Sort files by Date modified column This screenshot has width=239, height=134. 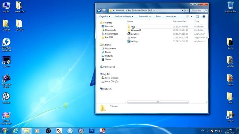(180, 22)
